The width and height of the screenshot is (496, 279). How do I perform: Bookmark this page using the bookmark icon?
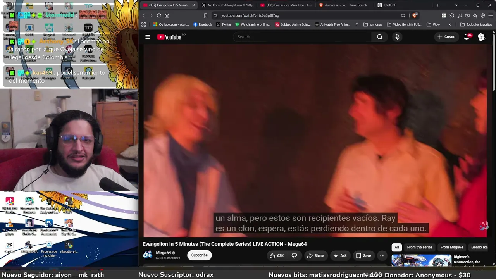coord(205,15)
